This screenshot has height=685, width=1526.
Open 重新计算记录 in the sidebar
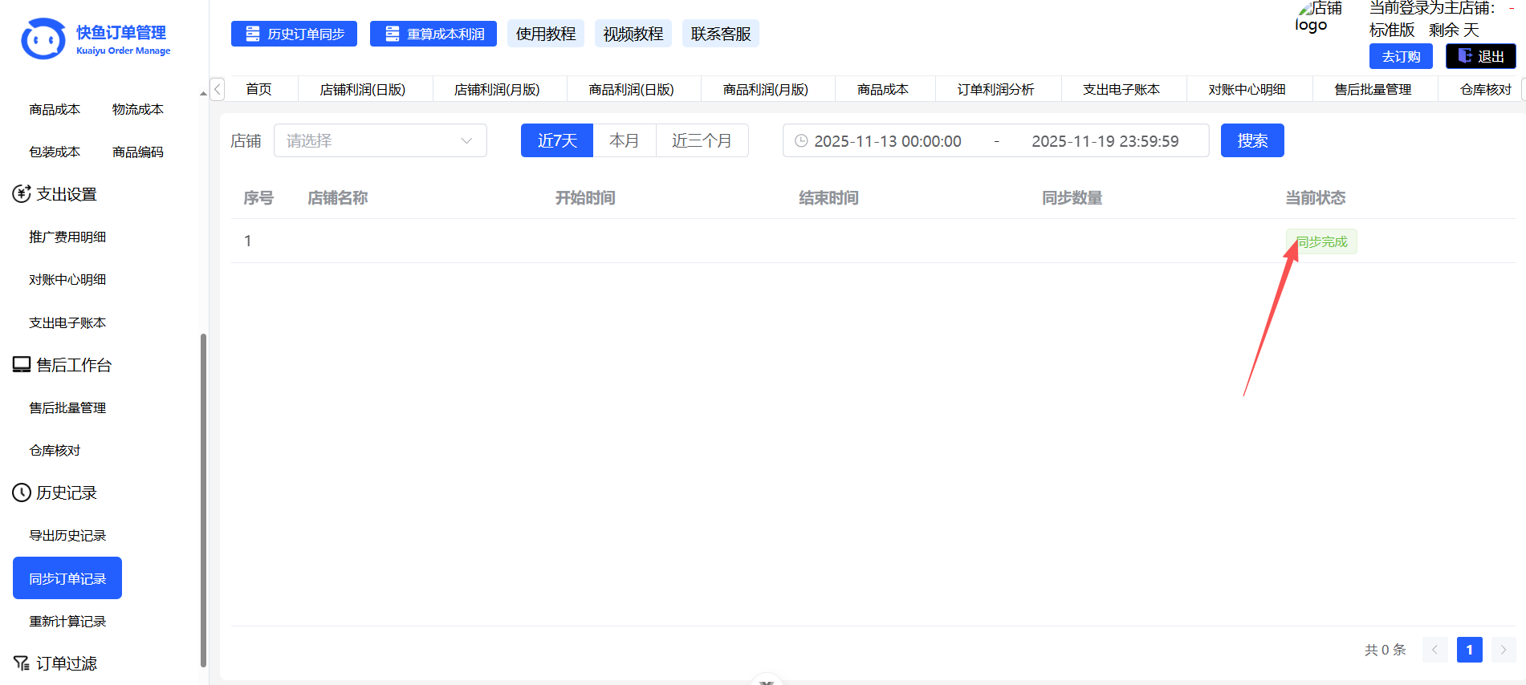point(67,622)
